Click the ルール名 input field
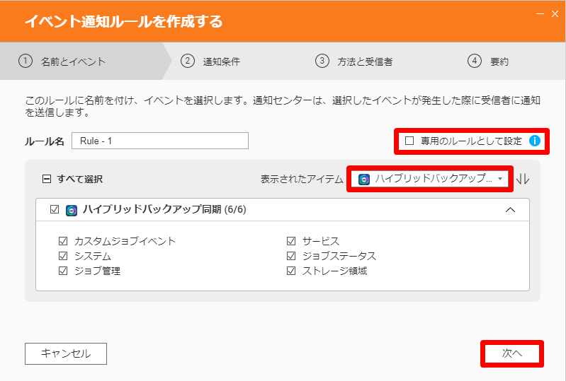This screenshot has height=381, width=566. 160,141
